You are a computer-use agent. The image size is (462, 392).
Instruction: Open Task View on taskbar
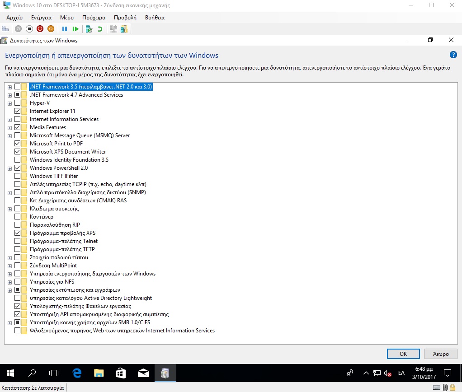tap(54, 373)
